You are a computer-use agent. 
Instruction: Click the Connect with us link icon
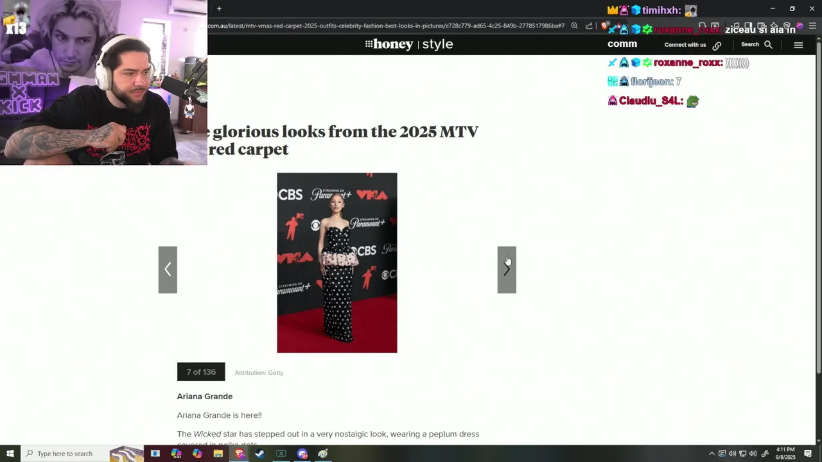(x=717, y=46)
